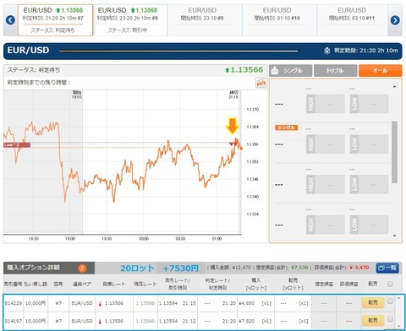Open the chart type icon above the graph

pos(261,83)
